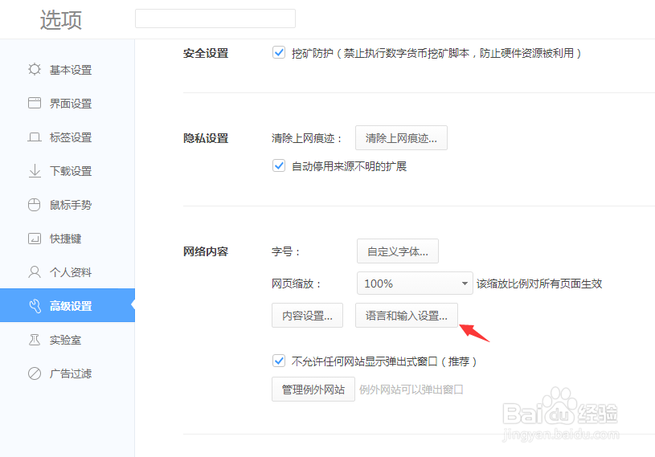Image resolution: width=655 pixels, height=457 pixels.
Task: Click the 高级设置 wrench icon
Action: pyautogui.click(x=35, y=306)
